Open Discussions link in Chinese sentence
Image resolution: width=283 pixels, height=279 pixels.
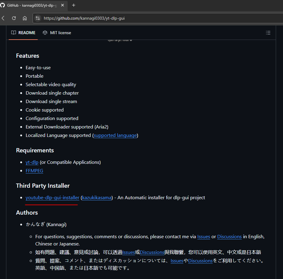point(152,252)
